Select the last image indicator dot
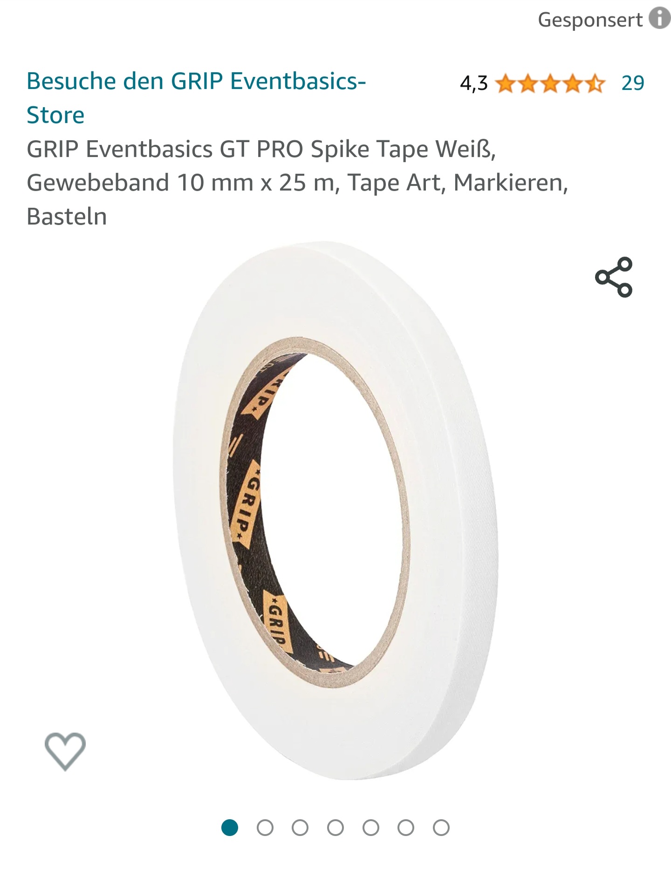 point(441,828)
